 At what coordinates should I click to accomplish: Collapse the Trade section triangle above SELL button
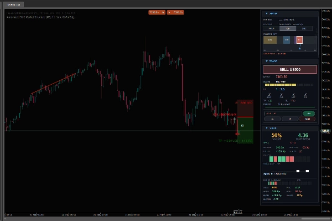click(267, 61)
